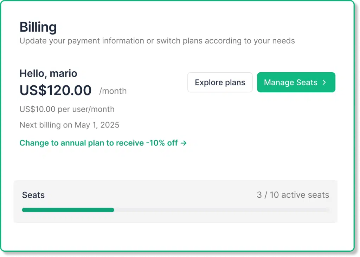Click the arrow icon after -10% off

point(184,143)
